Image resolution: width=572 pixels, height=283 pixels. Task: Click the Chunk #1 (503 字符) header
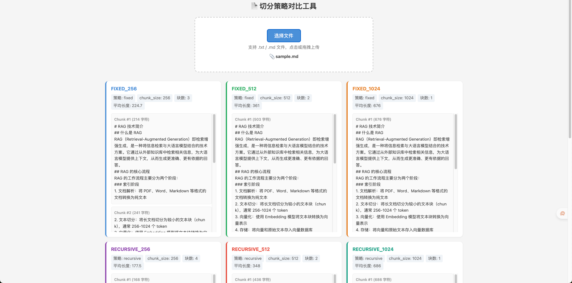tap(253, 119)
